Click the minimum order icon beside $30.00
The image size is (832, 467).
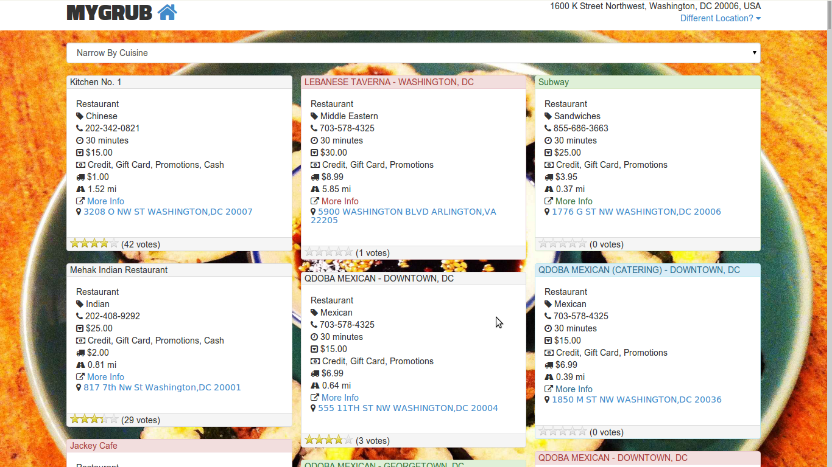(x=314, y=153)
